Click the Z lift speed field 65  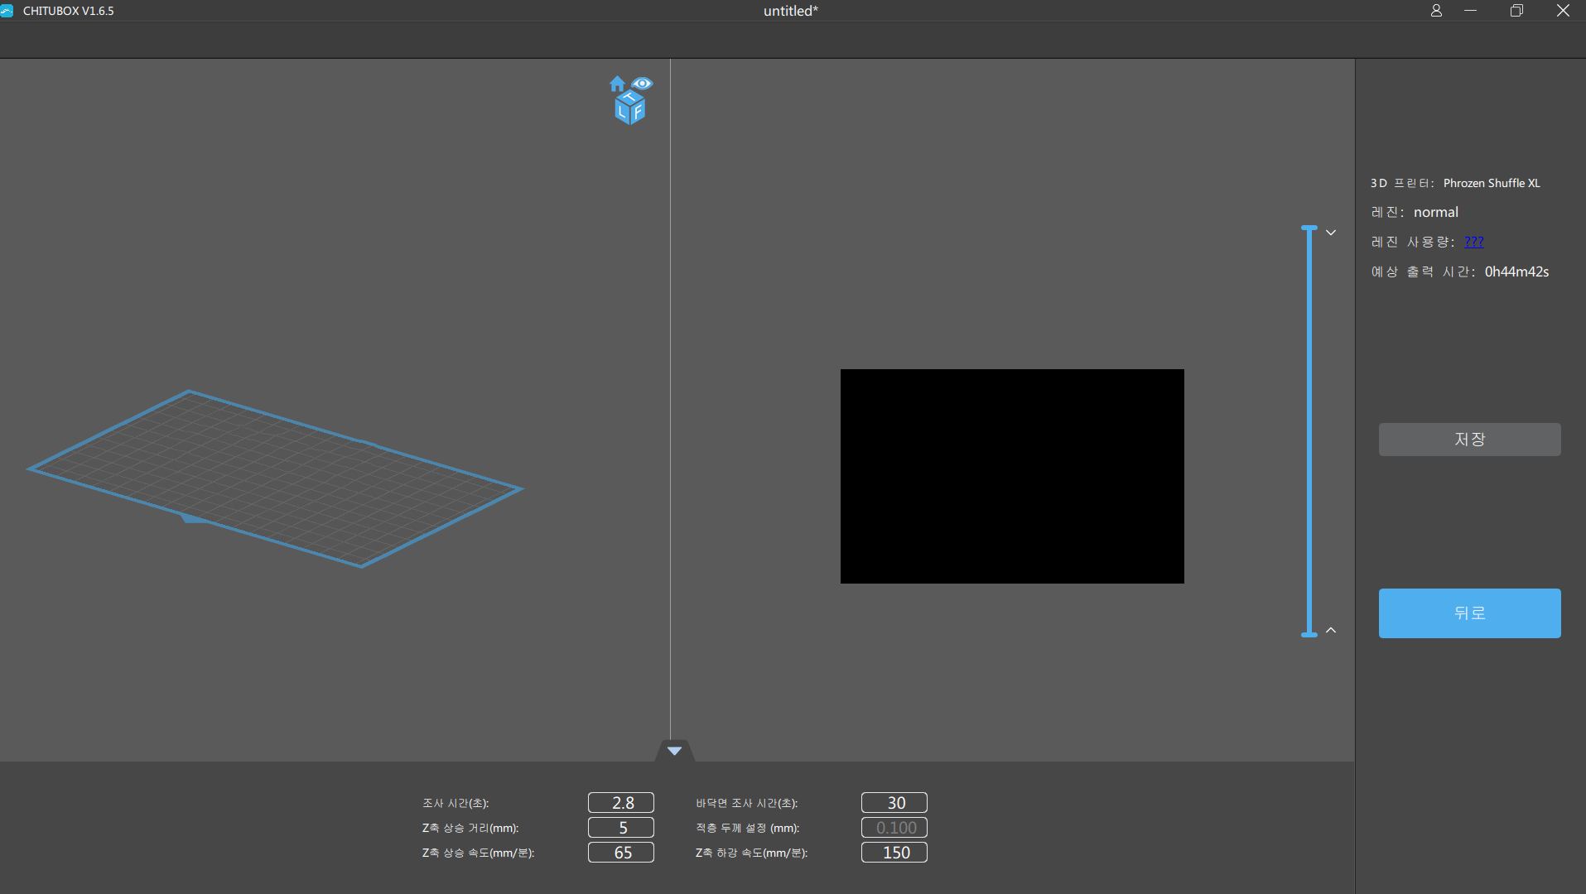point(621,853)
